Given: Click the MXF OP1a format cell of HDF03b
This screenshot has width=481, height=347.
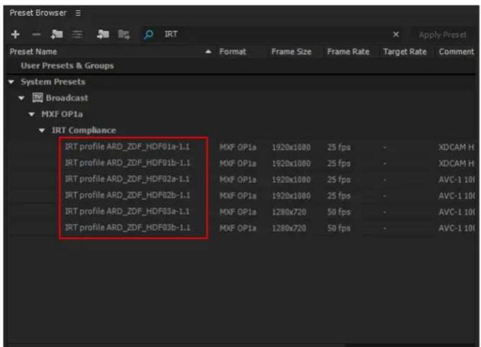Looking at the screenshot, I should 238,229.
